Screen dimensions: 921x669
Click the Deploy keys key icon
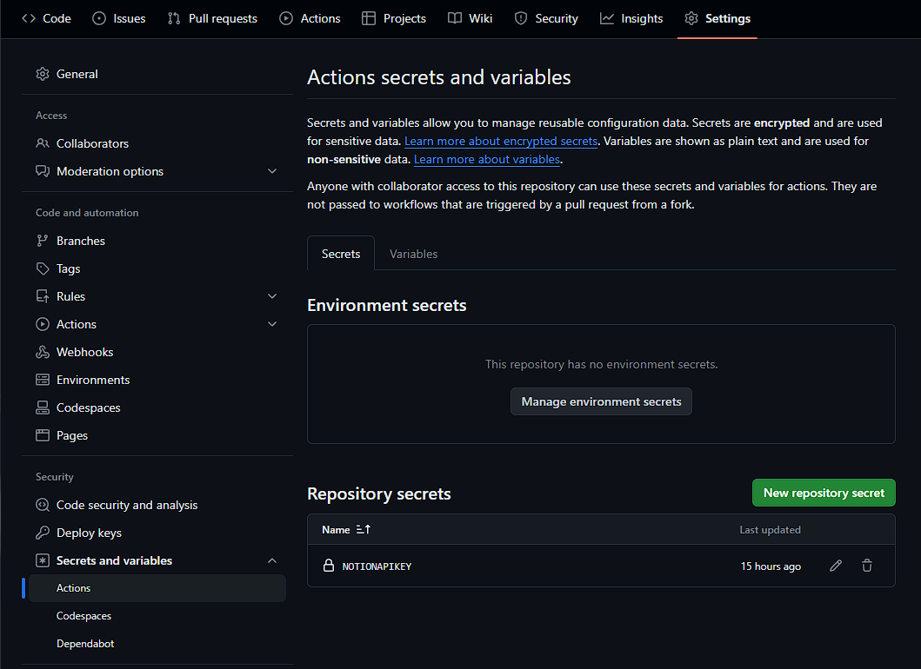tap(43, 533)
